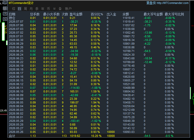Select the 持仓 row label
This screenshot has width=194, height=140.
coord(12,18)
